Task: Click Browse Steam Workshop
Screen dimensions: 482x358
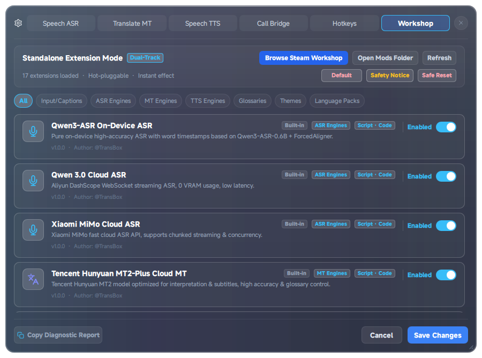Action: click(304, 58)
